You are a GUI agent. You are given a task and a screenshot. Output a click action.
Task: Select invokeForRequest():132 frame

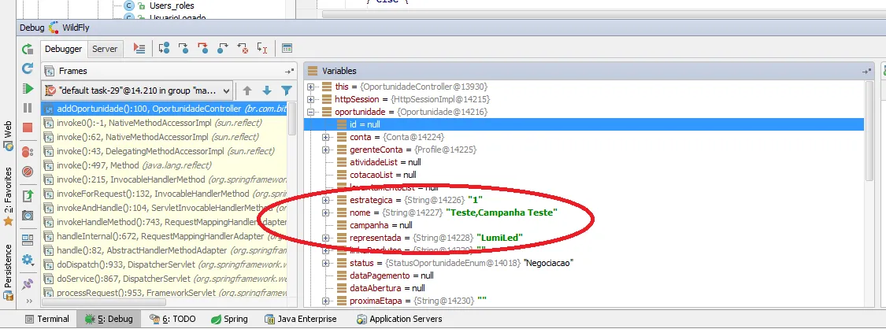tap(165, 194)
